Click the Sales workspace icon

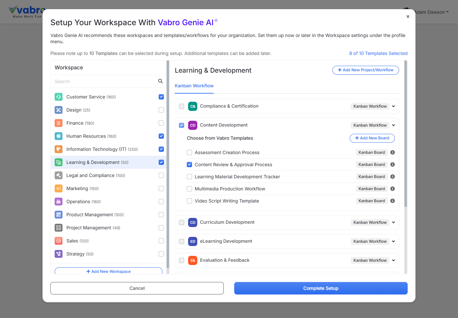pyautogui.click(x=59, y=241)
